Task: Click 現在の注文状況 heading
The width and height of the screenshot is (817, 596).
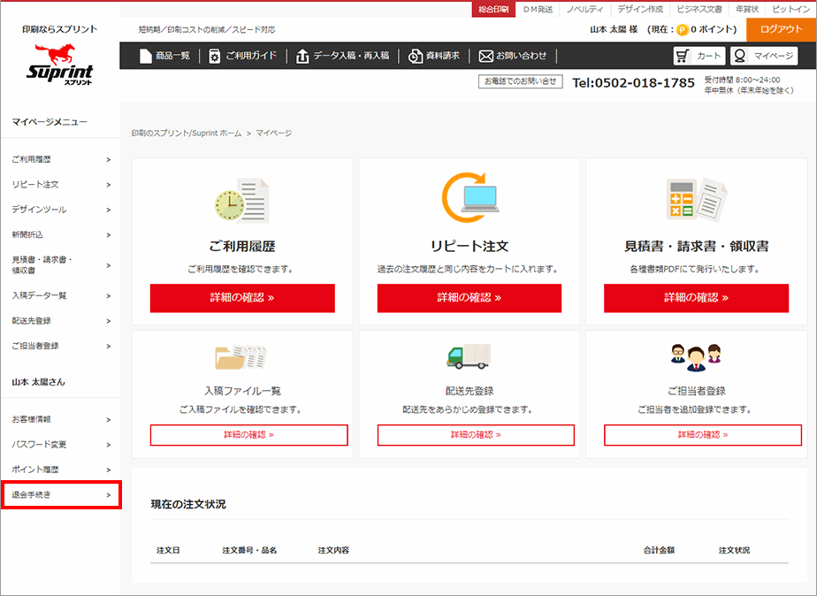Action: coord(188,504)
